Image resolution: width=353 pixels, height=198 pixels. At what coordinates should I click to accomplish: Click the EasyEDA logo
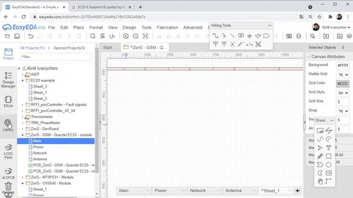[x=24, y=28]
